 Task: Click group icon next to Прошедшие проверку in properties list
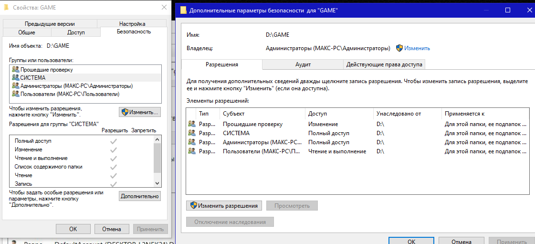click(x=15, y=69)
